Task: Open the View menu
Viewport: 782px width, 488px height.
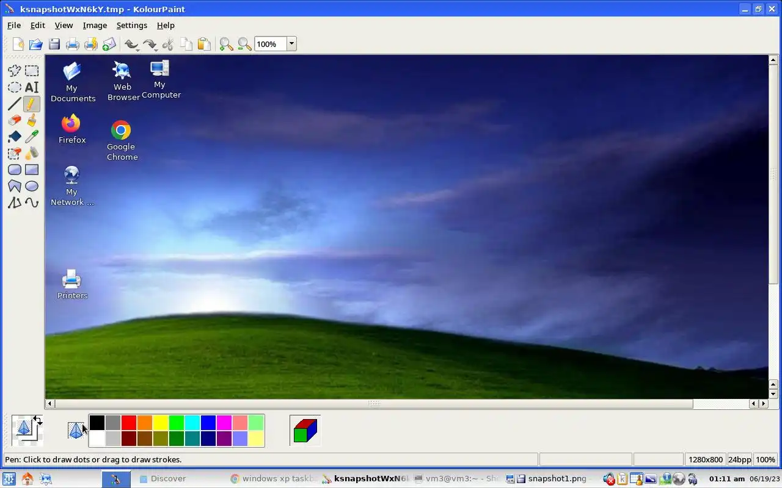Action: (64, 25)
